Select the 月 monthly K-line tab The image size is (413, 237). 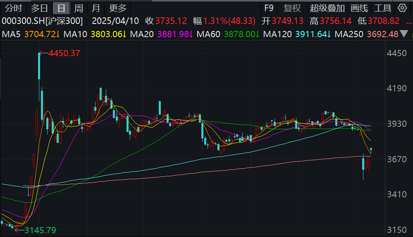click(95, 8)
